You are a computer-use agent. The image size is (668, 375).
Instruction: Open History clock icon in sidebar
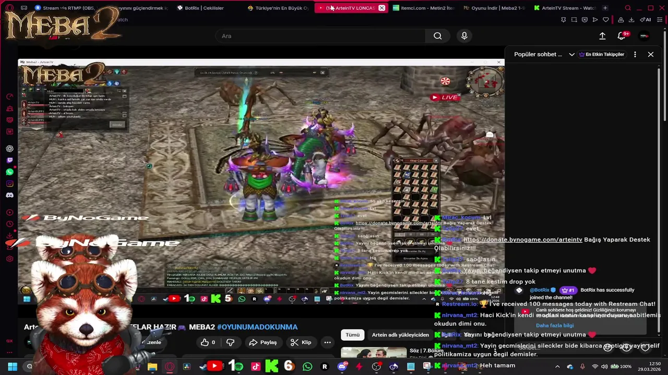(x=9, y=224)
